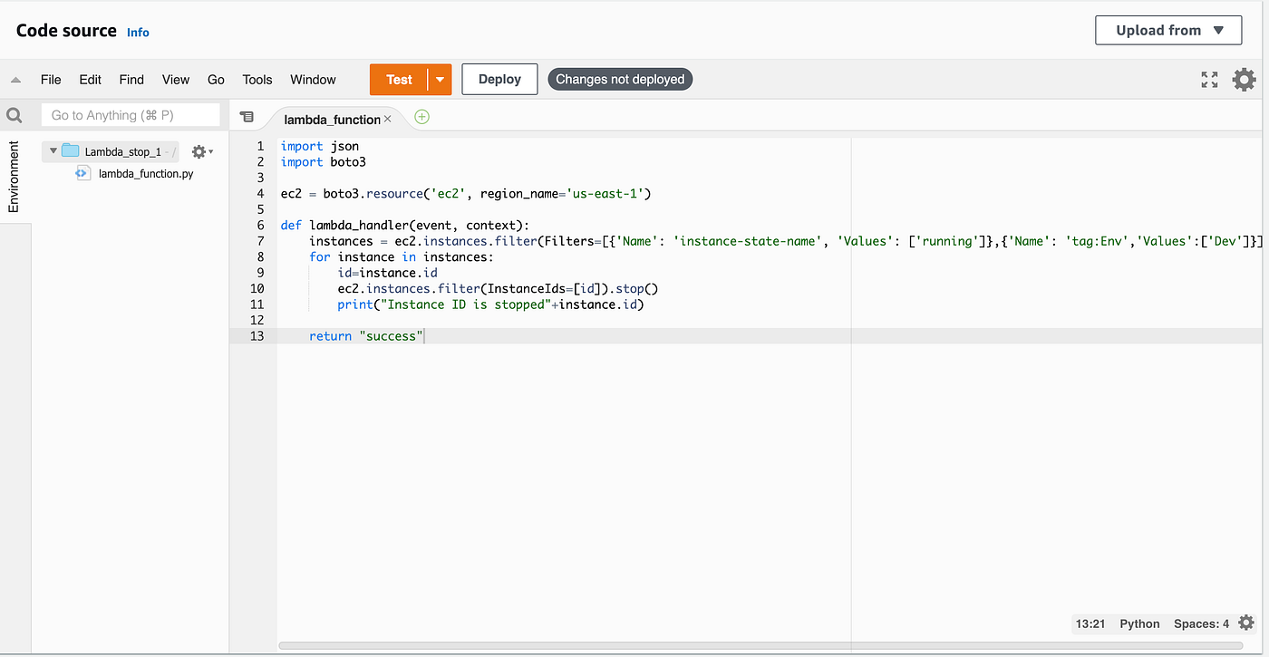This screenshot has width=1269, height=657.
Task: Click the Lambda_stop_1 folder icon
Action: (70, 151)
